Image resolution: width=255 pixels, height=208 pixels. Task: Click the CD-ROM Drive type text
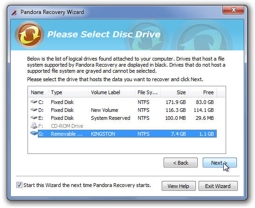pyautogui.click(x=67, y=126)
